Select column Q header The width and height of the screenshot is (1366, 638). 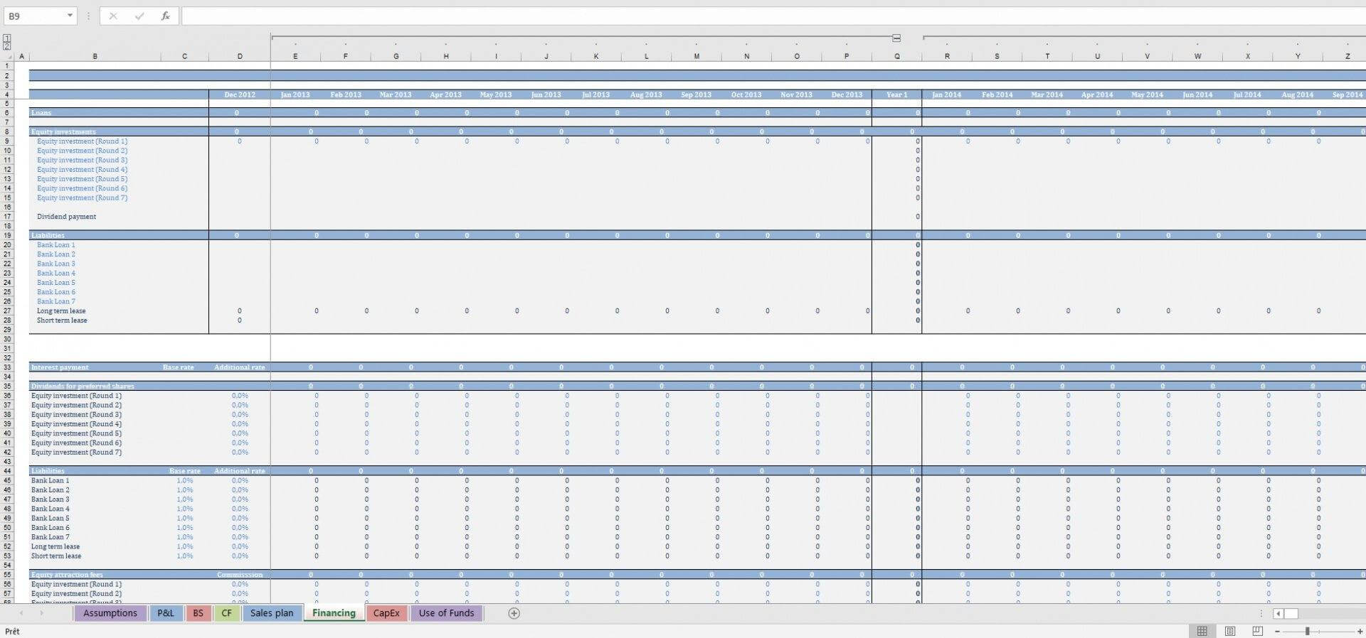pos(896,56)
